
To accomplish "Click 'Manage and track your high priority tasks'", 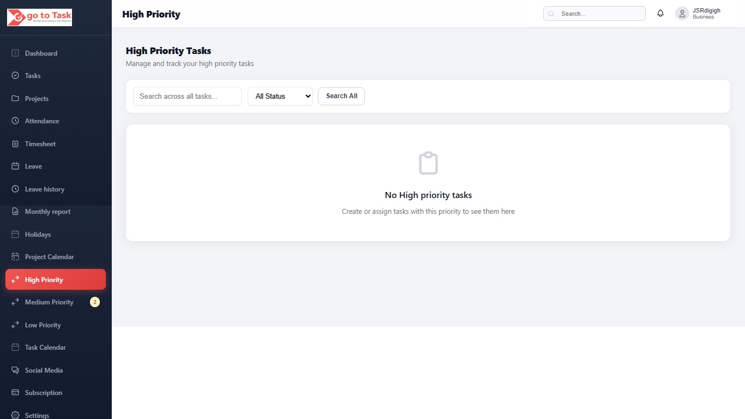I will point(190,63).
